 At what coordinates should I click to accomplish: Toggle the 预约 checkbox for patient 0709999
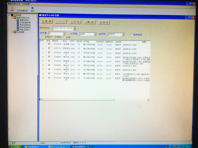[49, 69]
